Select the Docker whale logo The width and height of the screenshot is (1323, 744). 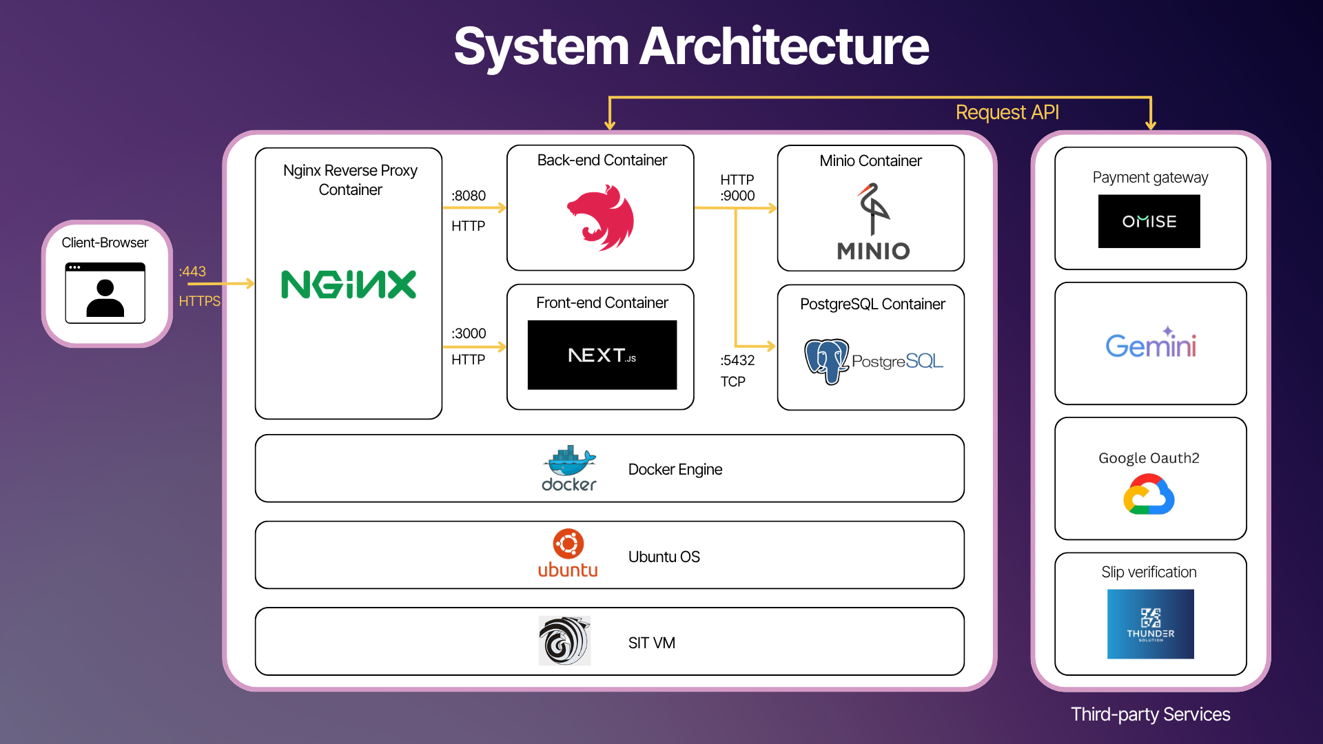(568, 468)
